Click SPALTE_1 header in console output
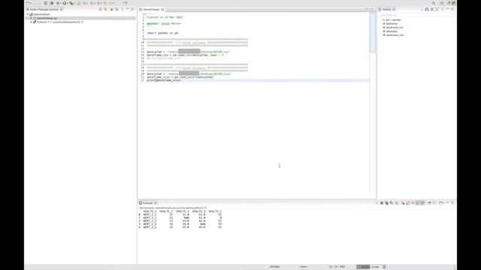 (150, 211)
